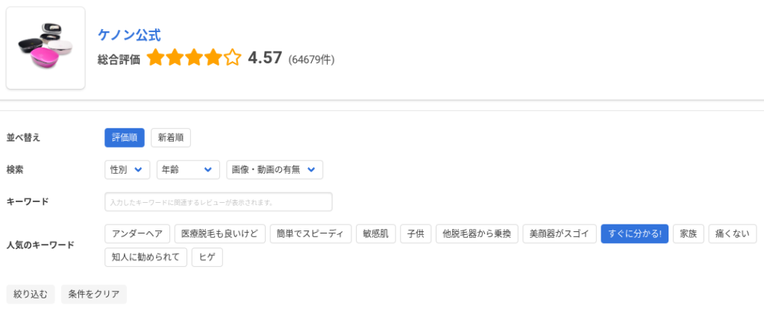The height and width of the screenshot is (311, 764).
Task: Select the アンダーヘア keyword tag
Action: click(137, 233)
